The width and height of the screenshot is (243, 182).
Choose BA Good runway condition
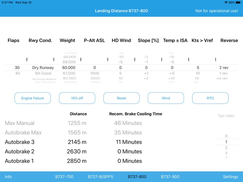click(x=43, y=73)
